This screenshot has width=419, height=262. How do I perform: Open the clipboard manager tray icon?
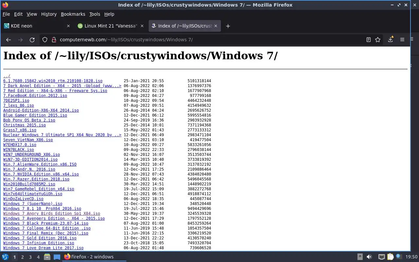coord(390,257)
